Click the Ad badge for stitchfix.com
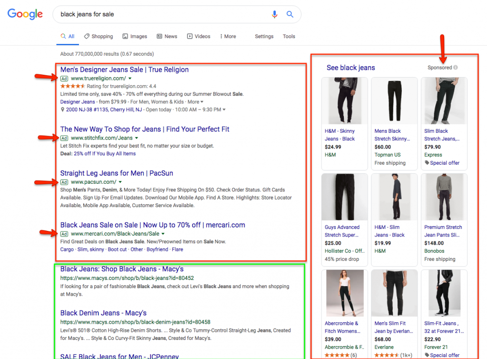This screenshot has width=487, height=359. click(64, 138)
